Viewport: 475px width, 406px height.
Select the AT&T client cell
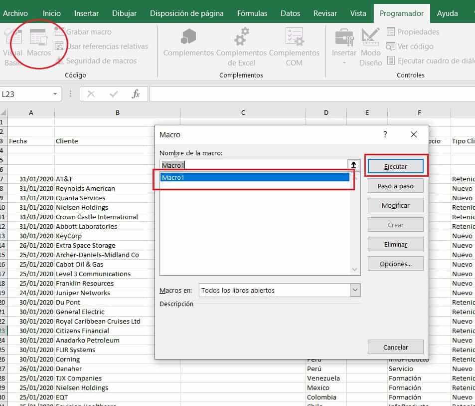click(x=105, y=179)
